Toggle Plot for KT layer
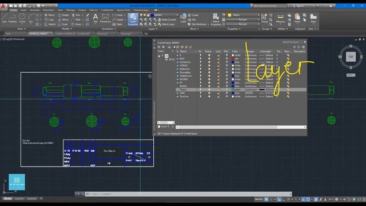Image resolution: width=366 pixels, height=206 pixels. (226, 82)
